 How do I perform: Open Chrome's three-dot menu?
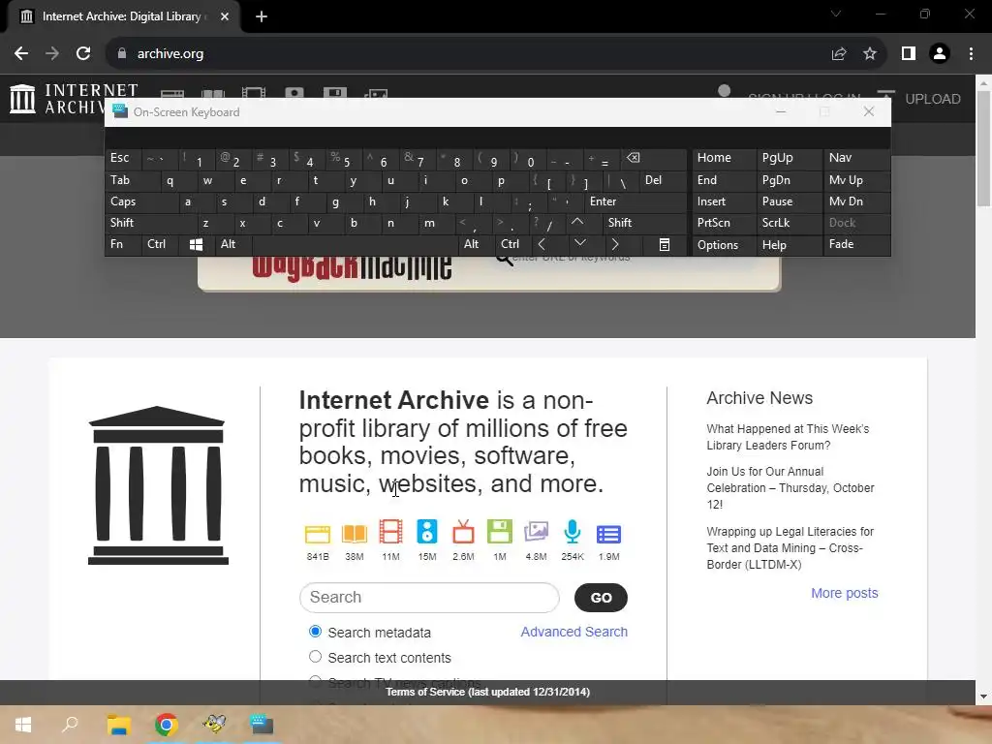click(971, 54)
